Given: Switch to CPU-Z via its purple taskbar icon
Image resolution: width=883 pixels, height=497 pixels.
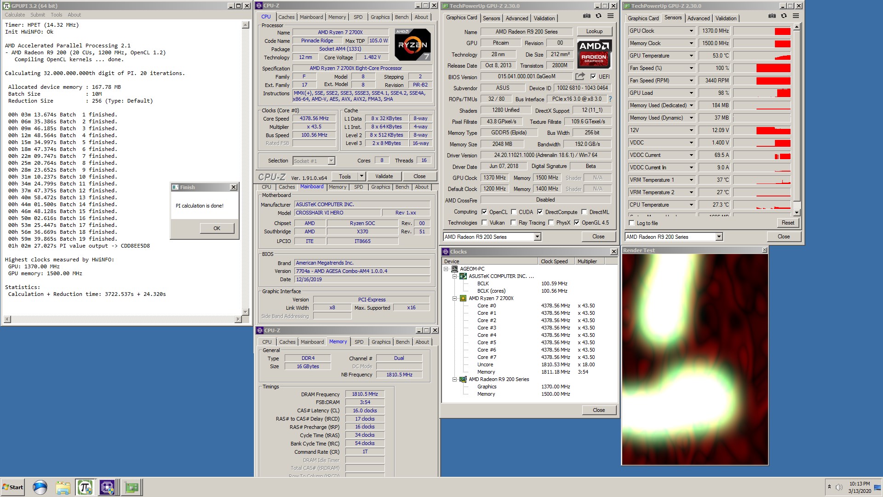Looking at the screenshot, I should (x=108, y=487).
